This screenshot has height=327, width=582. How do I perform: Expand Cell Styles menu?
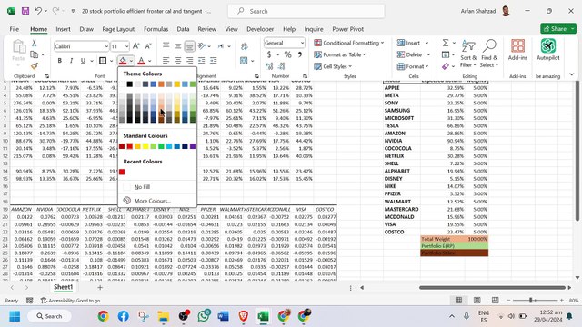pyautogui.click(x=333, y=66)
